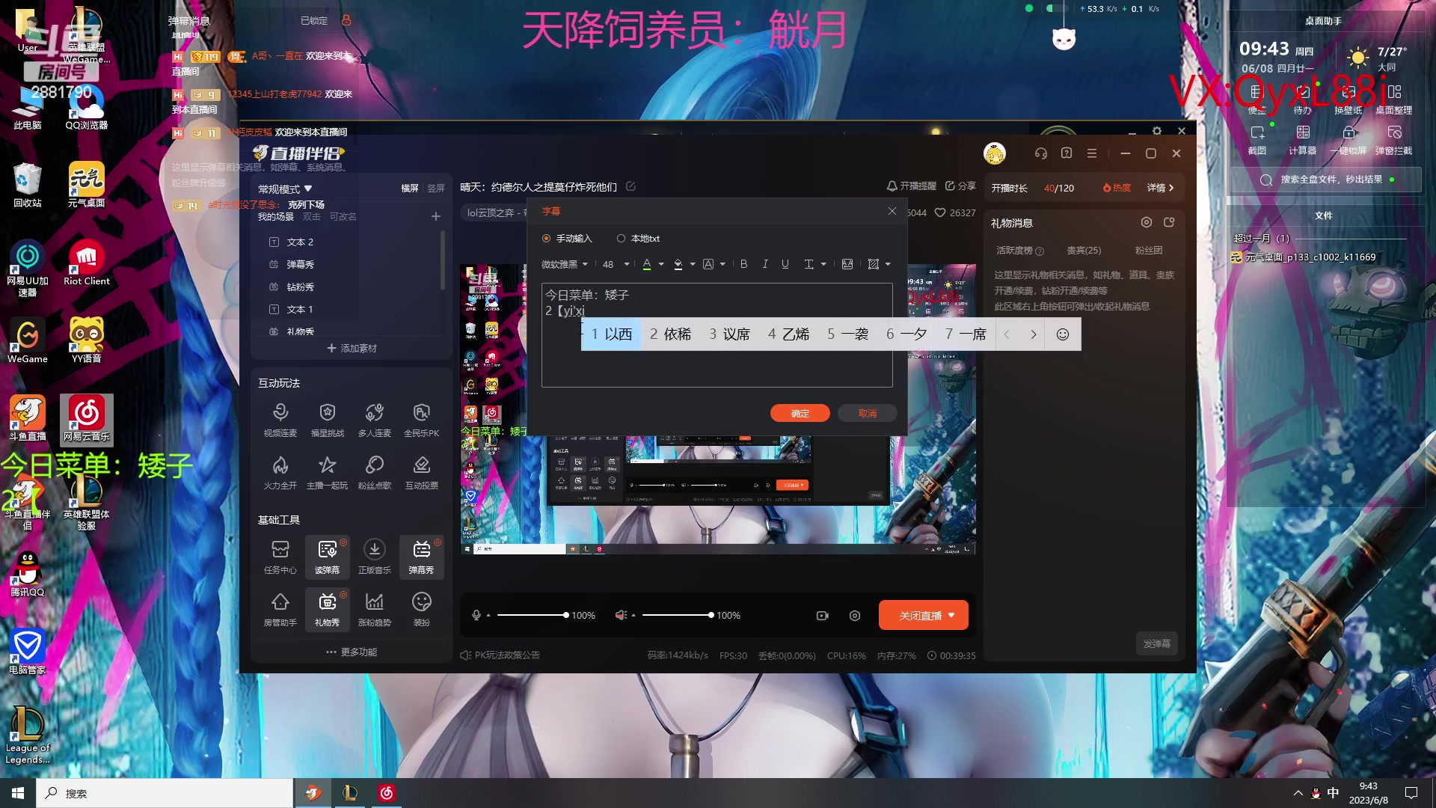Screen dimensions: 1436x808
Task: Open the 礼物秀 tool
Action: [327, 609]
